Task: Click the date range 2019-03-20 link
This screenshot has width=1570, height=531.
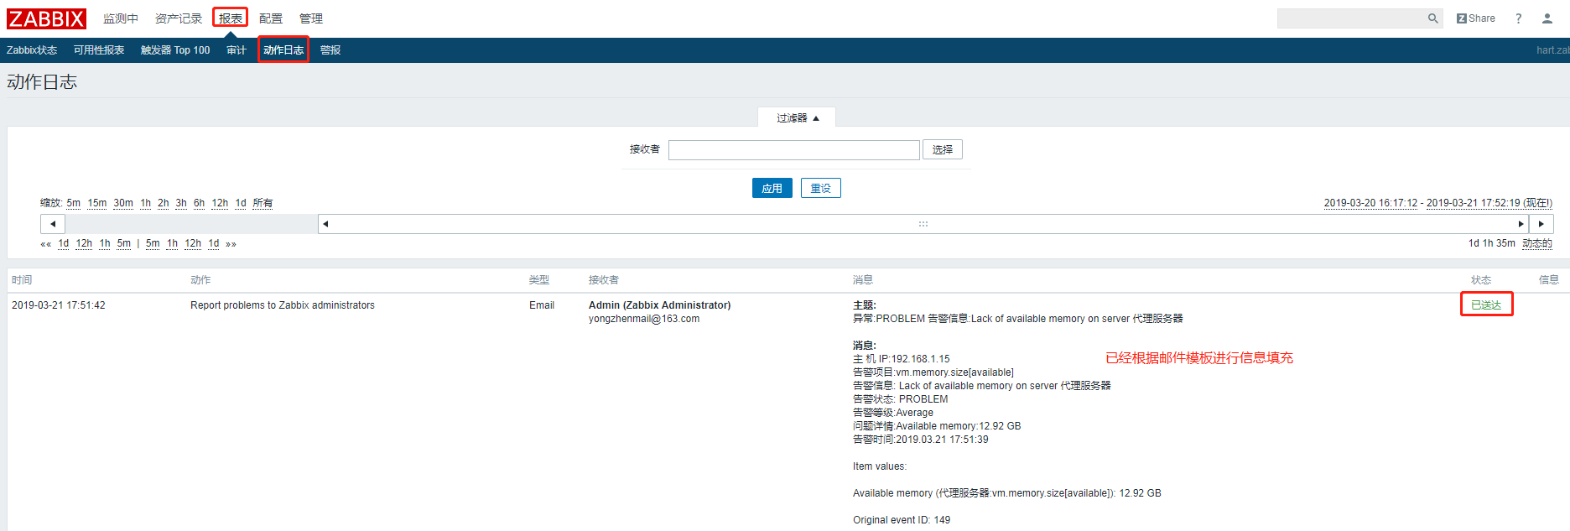Action: (1371, 203)
